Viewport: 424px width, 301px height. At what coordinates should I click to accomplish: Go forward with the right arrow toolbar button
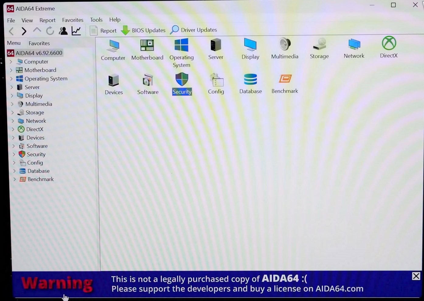pyautogui.click(x=24, y=31)
